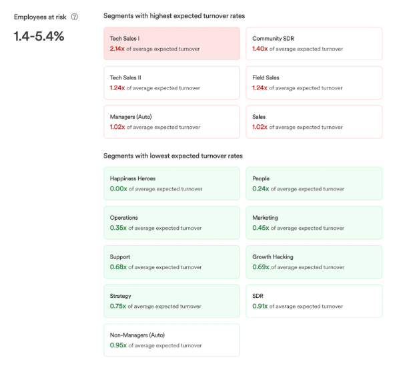Screen dimensions: 395x366
Task: Open the Tech Sales II turnover card
Action: (171, 83)
